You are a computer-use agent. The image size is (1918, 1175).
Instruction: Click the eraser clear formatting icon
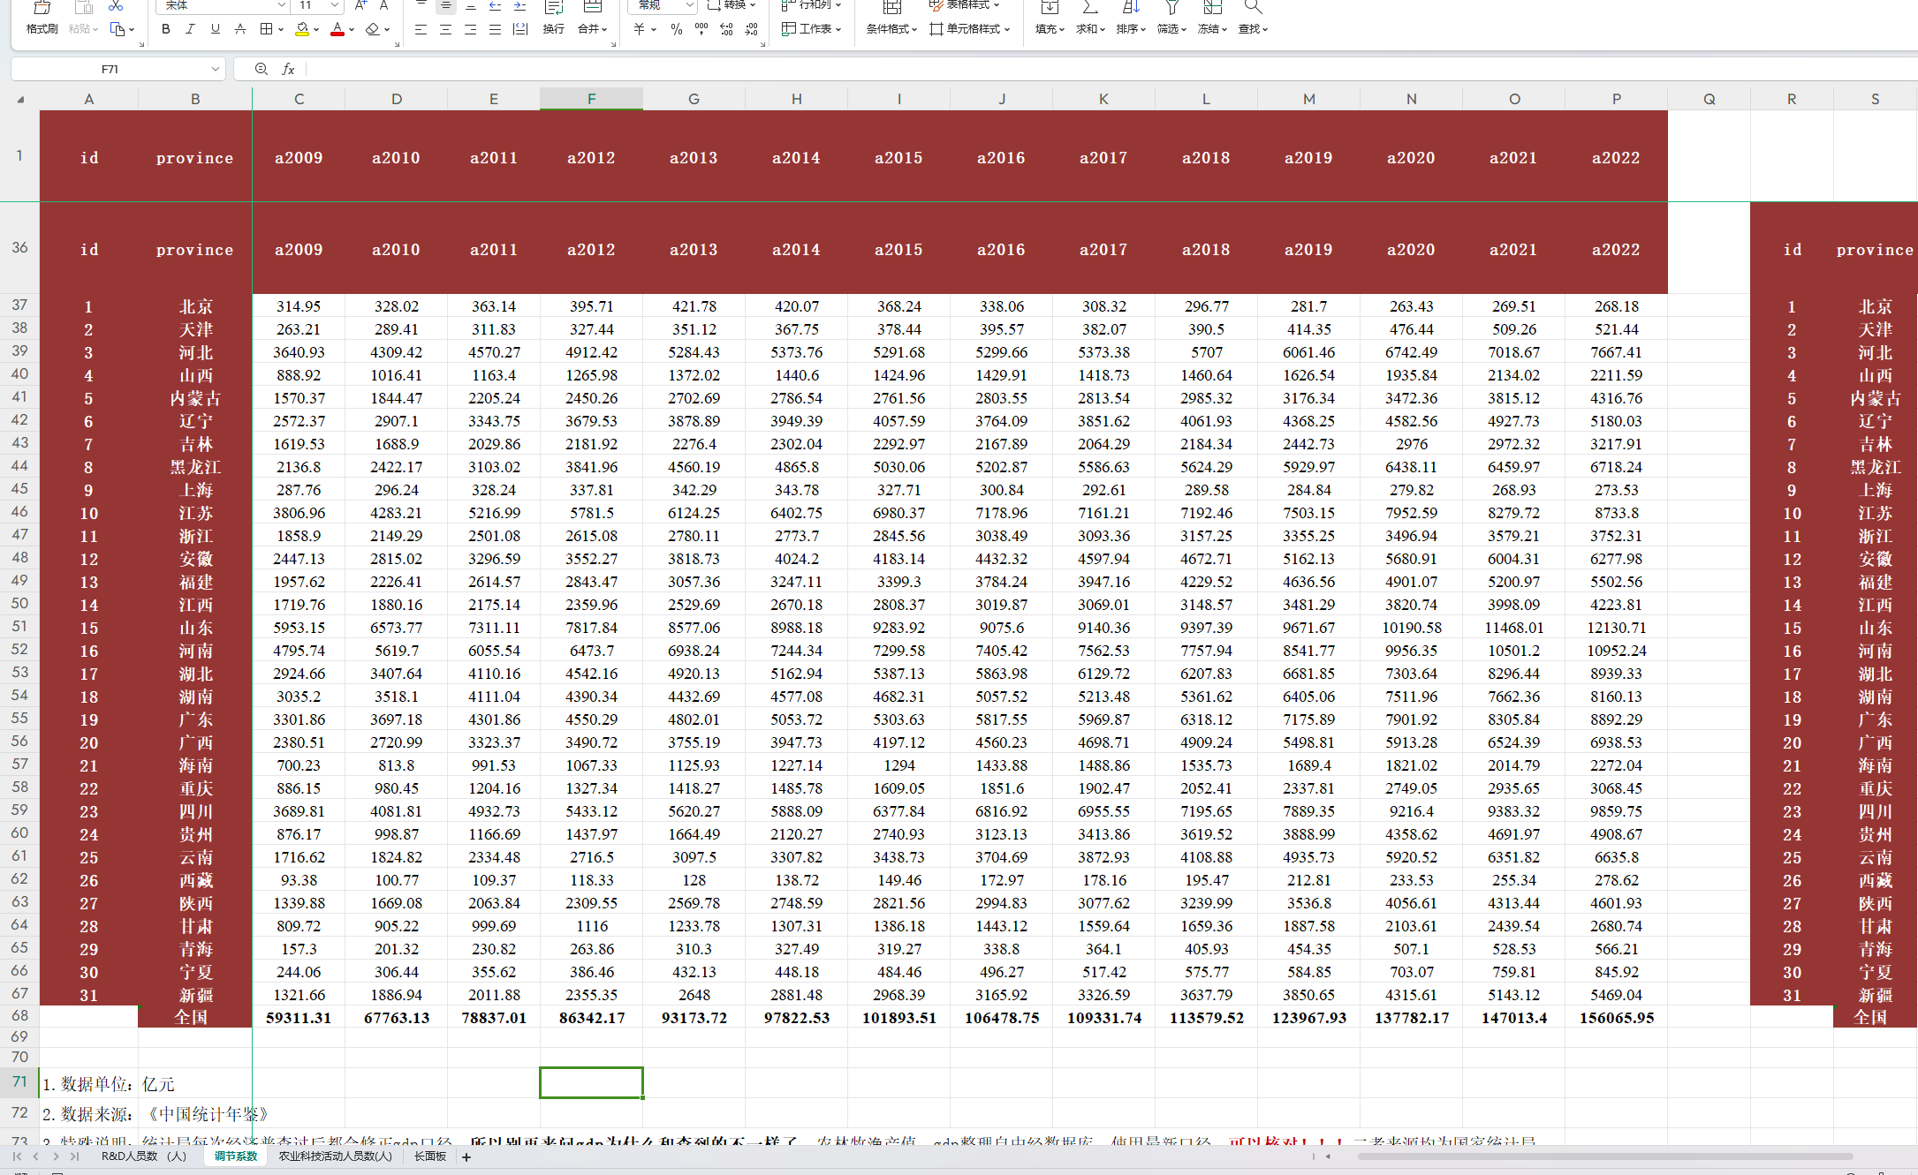coord(373,29)
